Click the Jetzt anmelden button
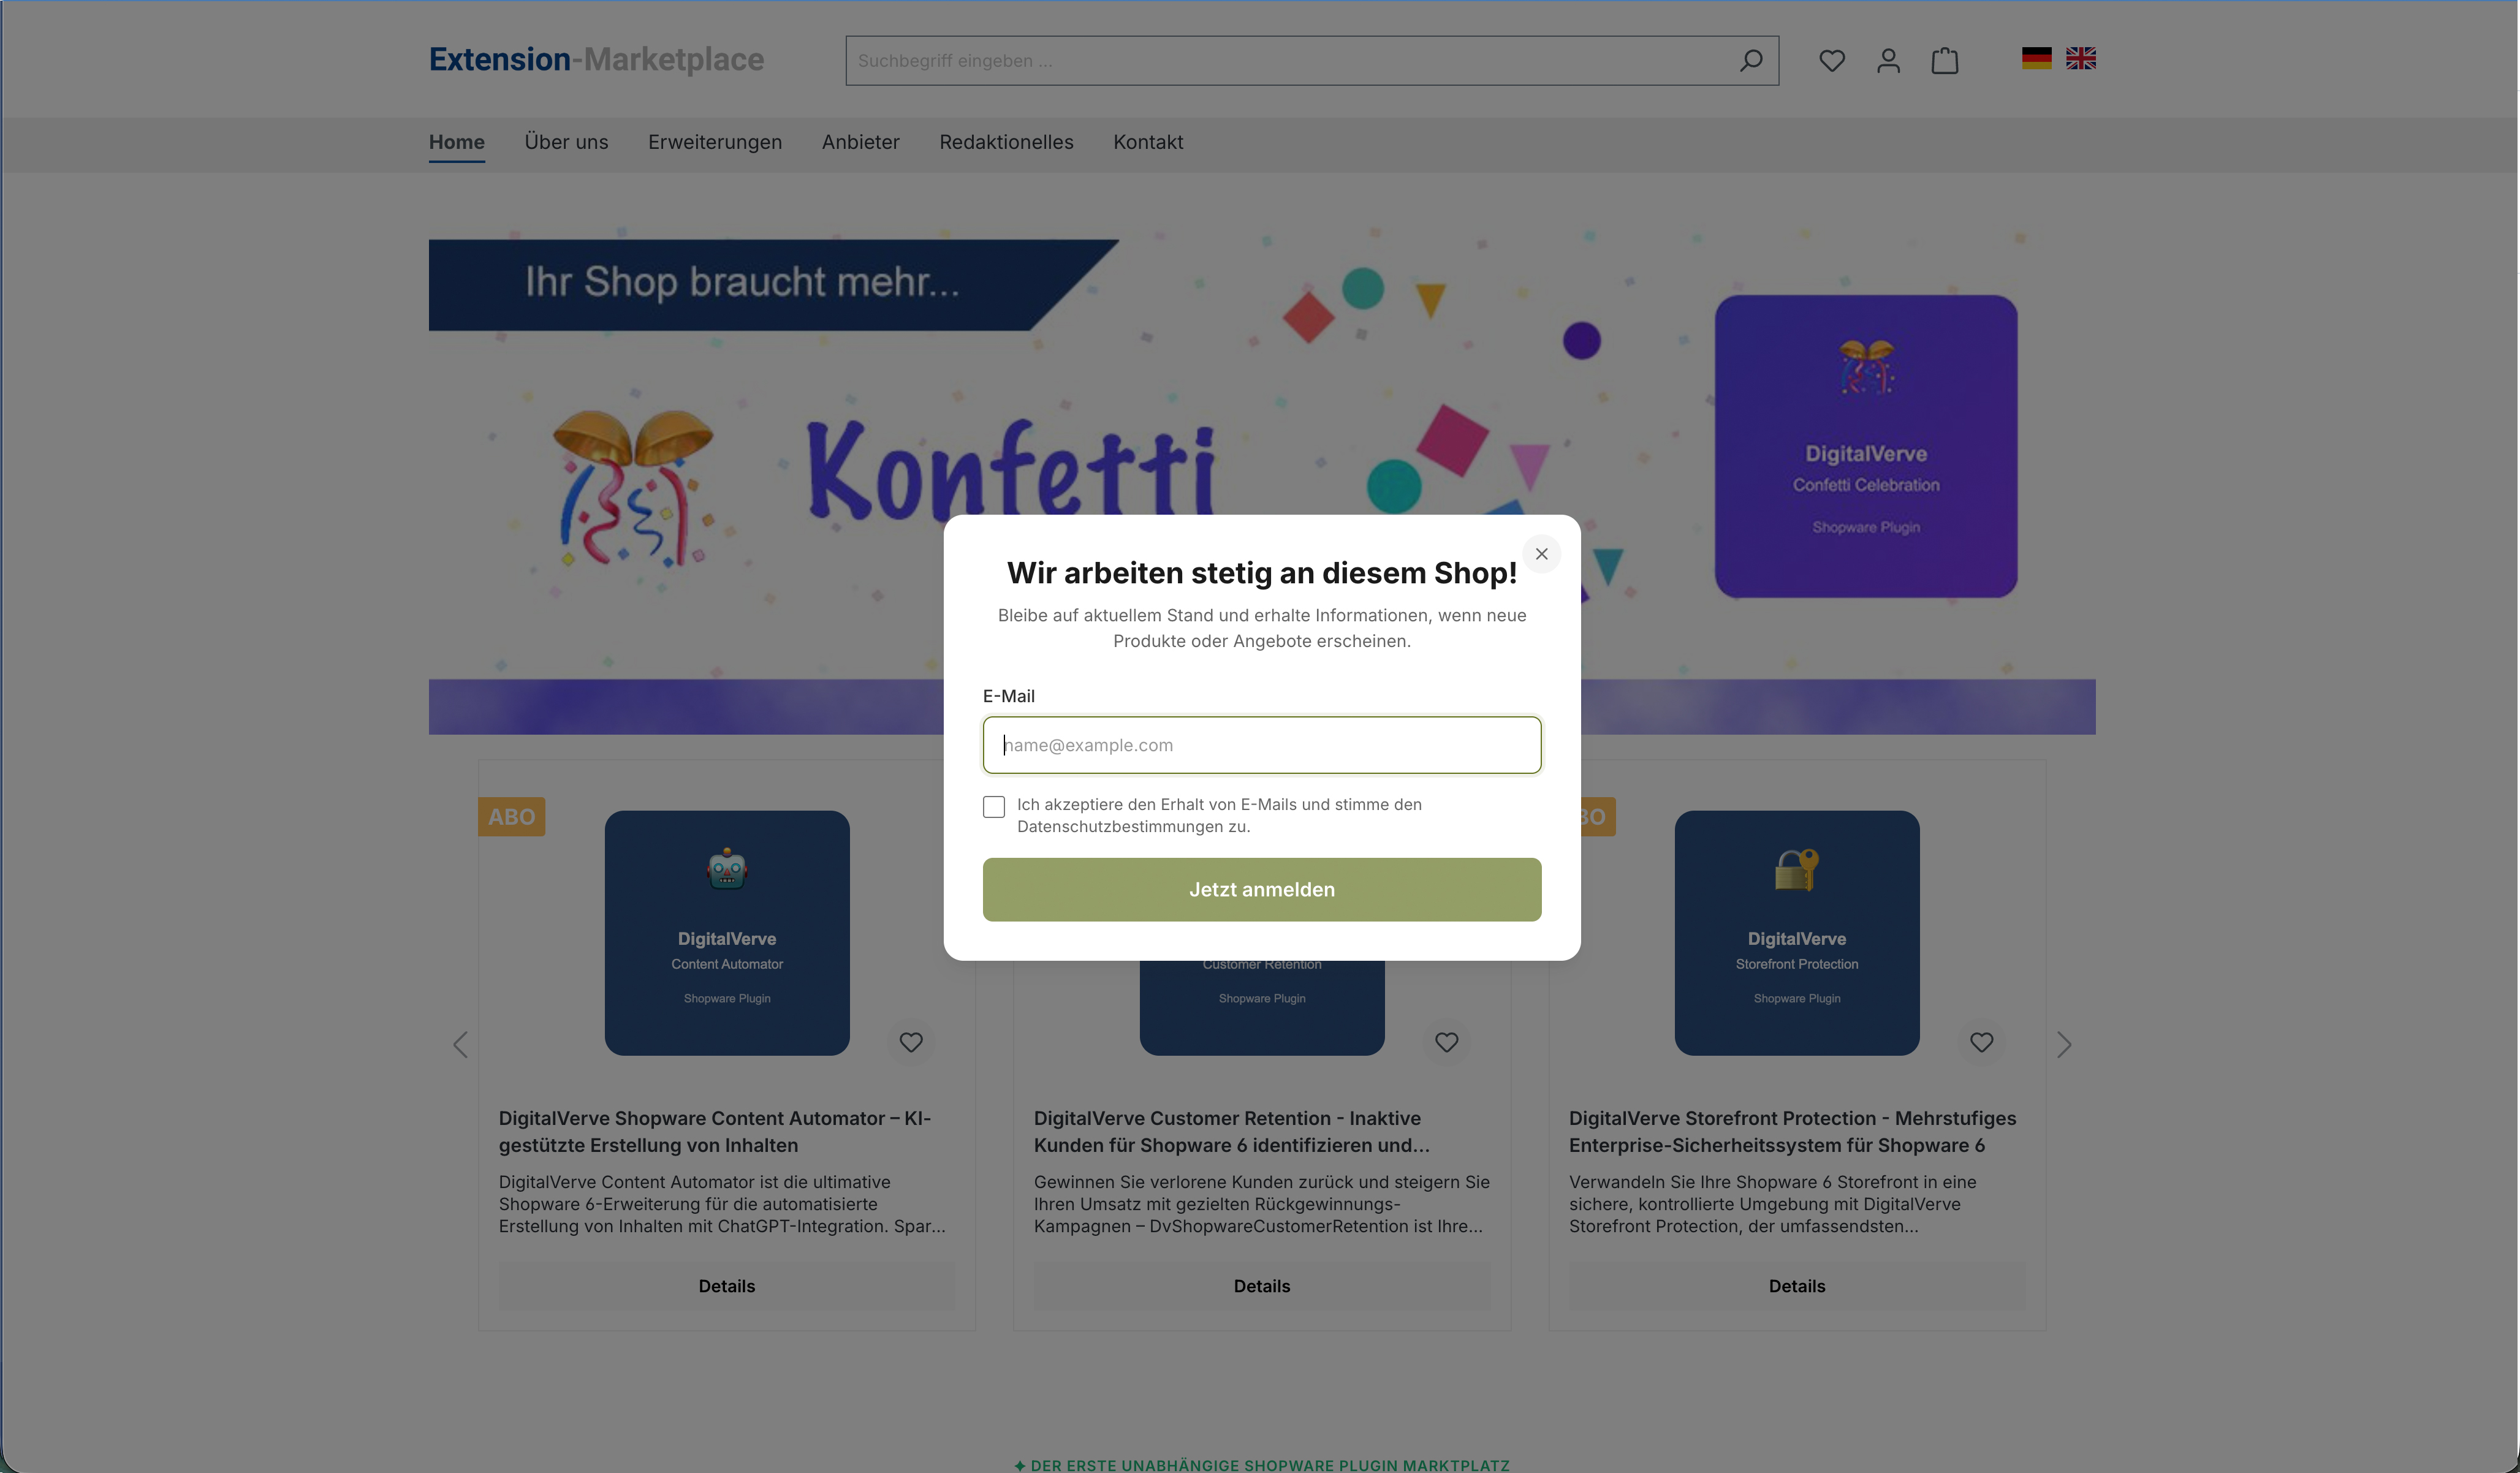 pyautogui.click(x=1262, y=889)
